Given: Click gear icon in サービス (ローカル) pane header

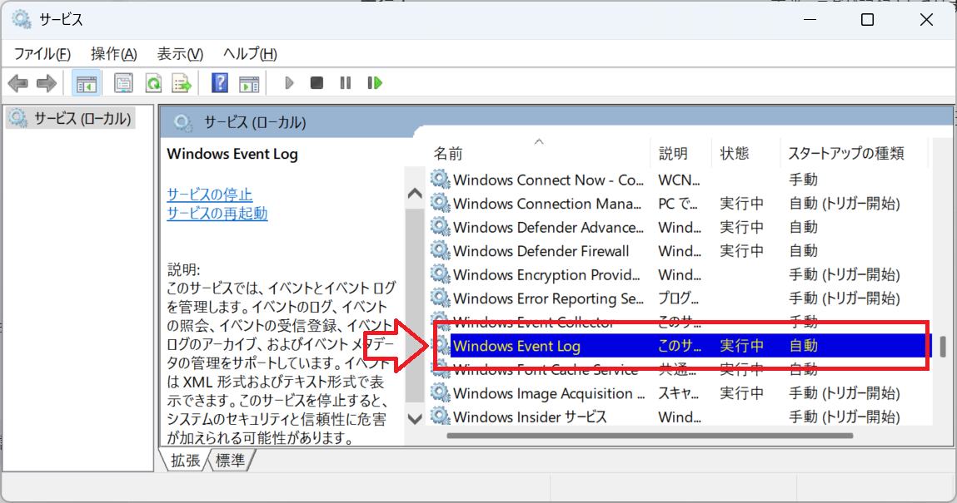Looking at the screenshot, I should pyautogui.click(x=182, y=122).
